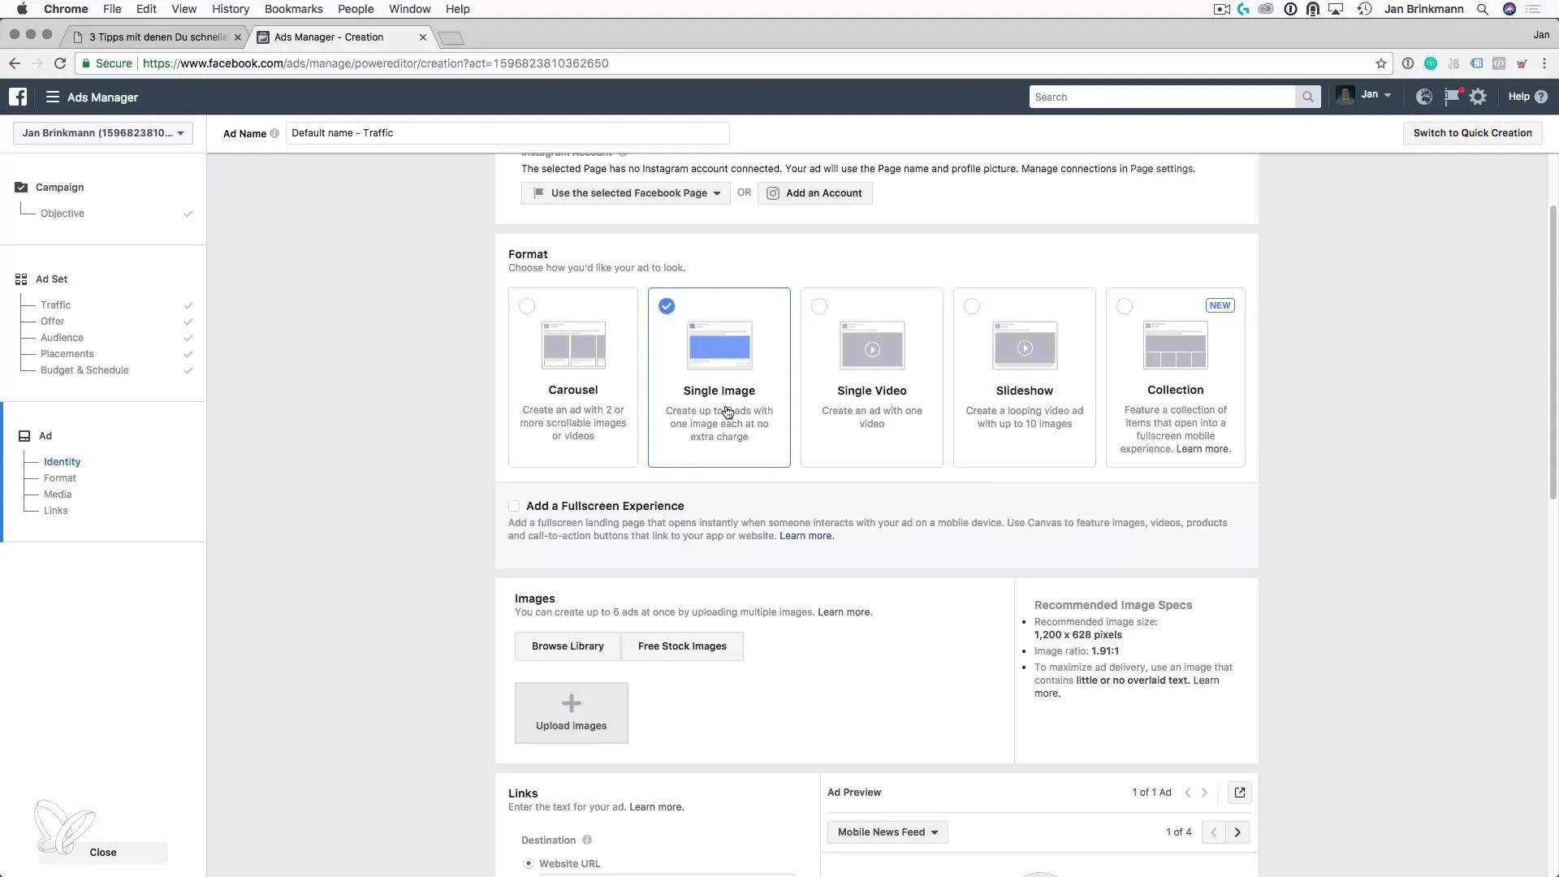Switch to the 3 Tipps browser tab
The image size is (1559, 877).
pos(158,37)
